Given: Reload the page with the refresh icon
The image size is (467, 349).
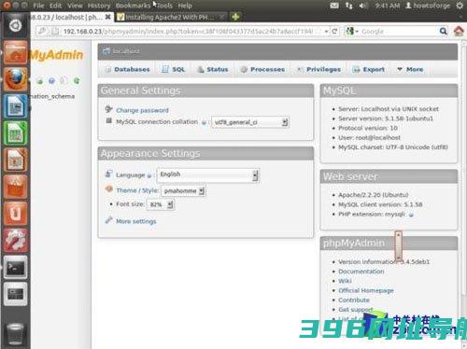Looking at the screenshot, I should pos(334,31).
